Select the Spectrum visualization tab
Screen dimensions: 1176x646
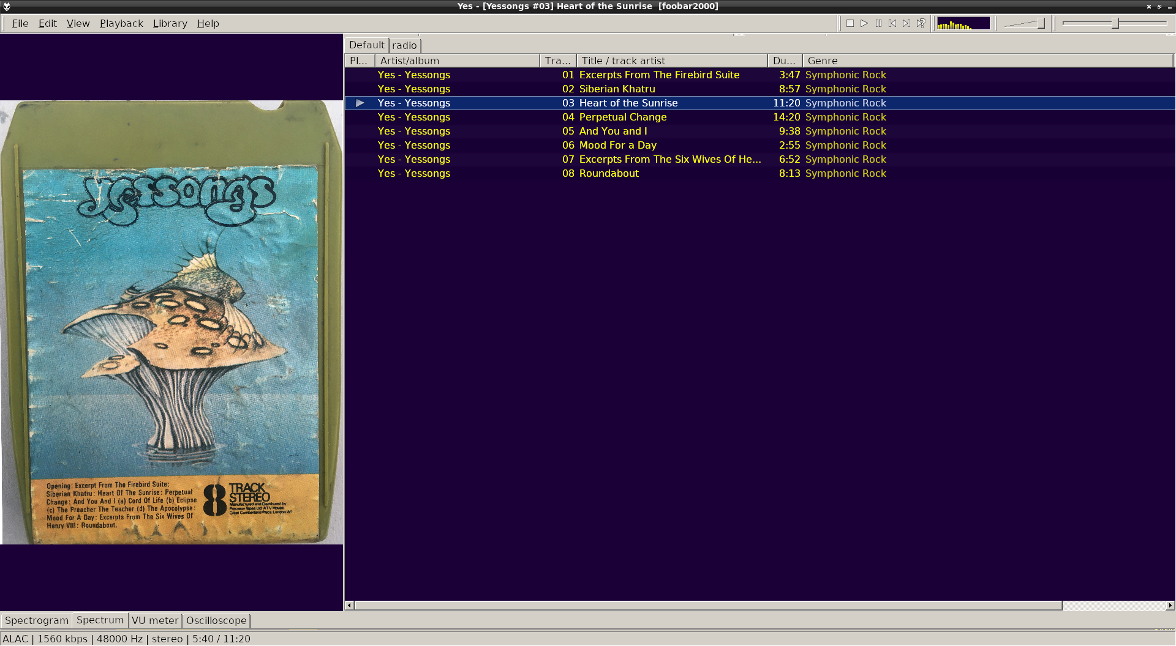click(100, 620)
